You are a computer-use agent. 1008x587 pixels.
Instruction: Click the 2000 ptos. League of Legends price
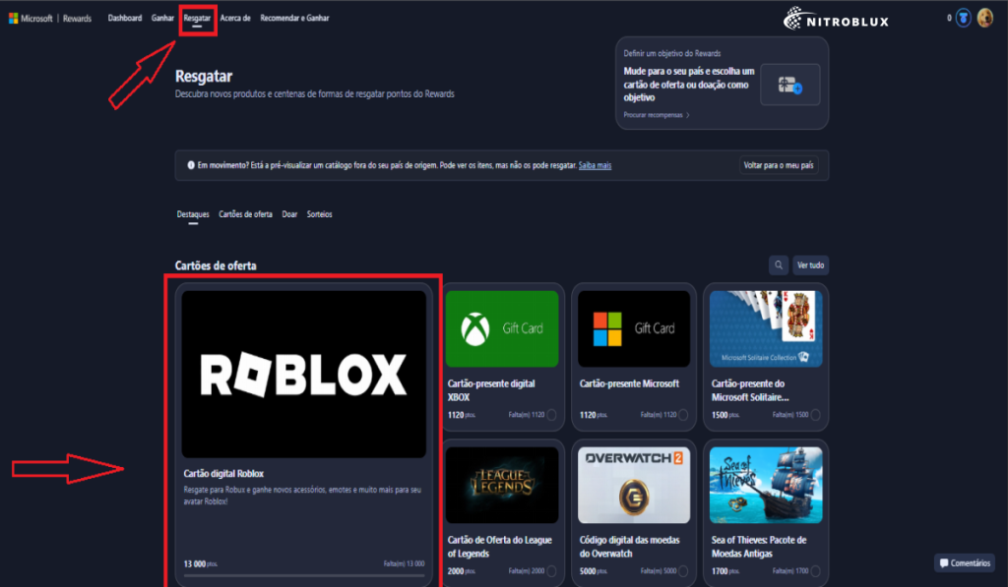(462, 571)
